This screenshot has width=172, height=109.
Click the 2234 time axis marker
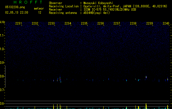coord(68,23)
